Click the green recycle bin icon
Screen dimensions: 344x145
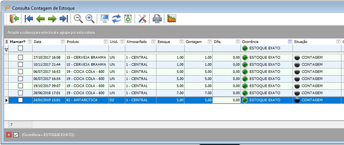(128, 19)
